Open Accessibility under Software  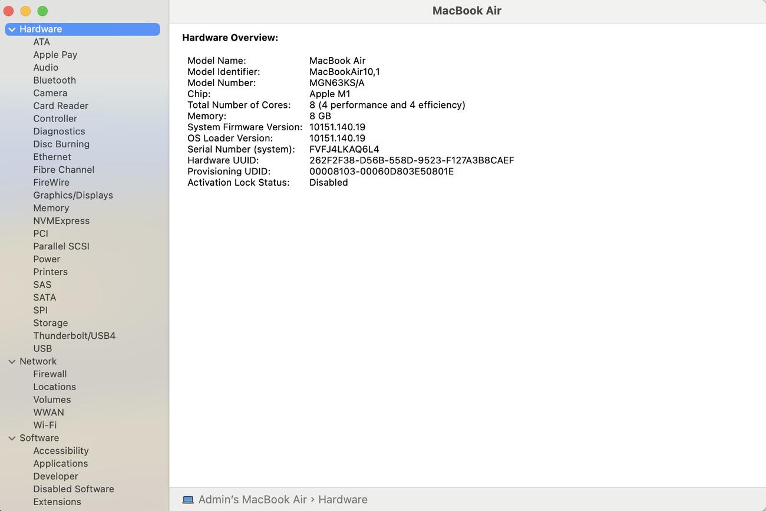tap(61, 450)
